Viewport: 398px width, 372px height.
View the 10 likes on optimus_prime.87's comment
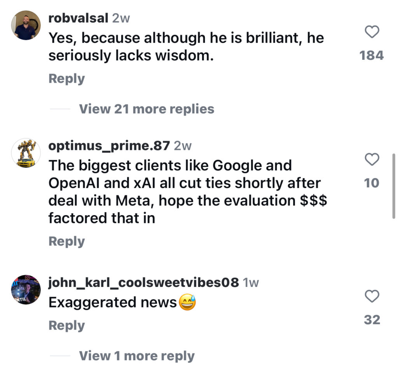372,183
